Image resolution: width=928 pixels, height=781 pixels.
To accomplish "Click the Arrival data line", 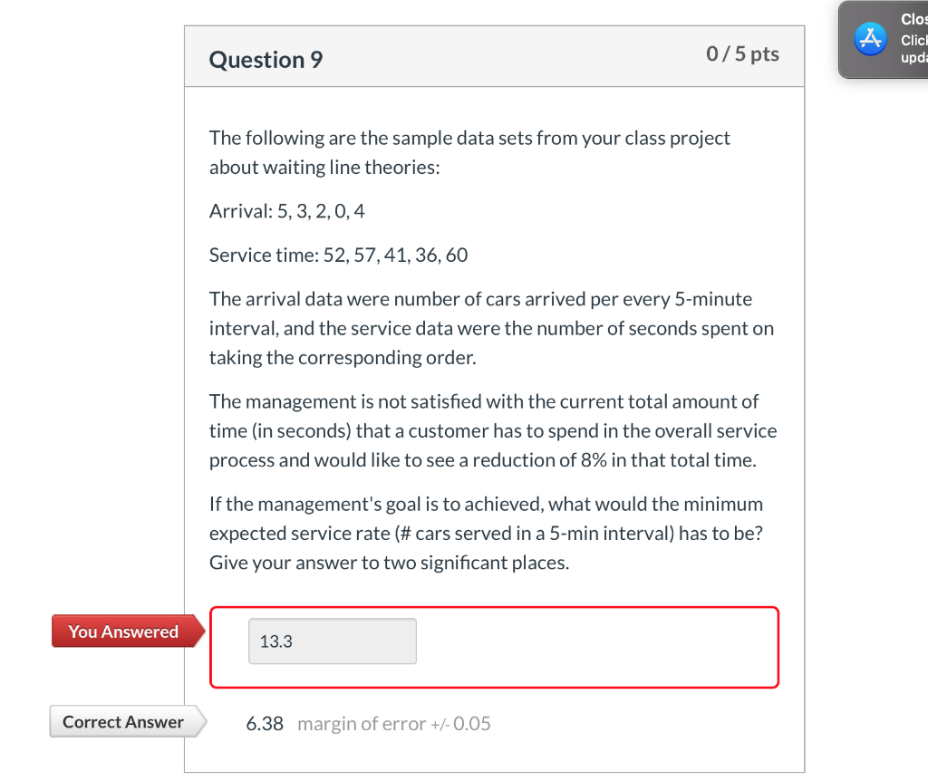I will [x=287, y=211].
